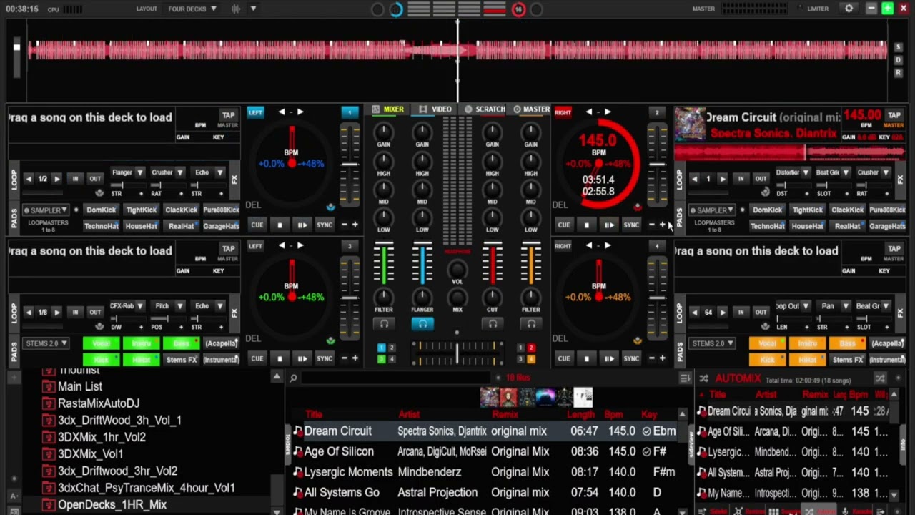Image resolution: width=915 pixels, height=515 pixels.
Task: Toggle the RIGHT crossfader assign on deck 4
Action: [x=563, y=246]
